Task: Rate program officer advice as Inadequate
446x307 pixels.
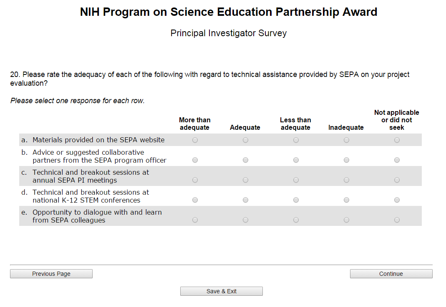Action: [x=346, y=160]
